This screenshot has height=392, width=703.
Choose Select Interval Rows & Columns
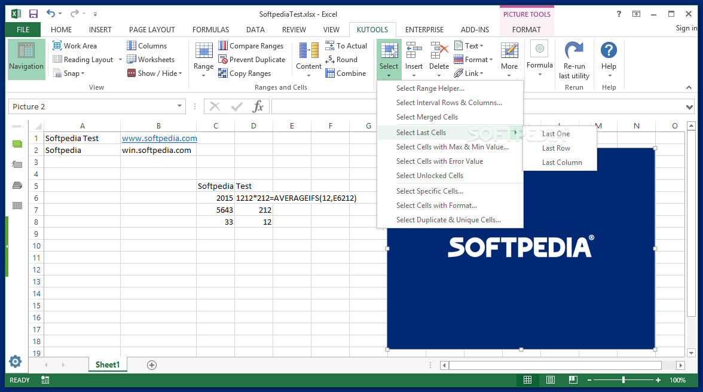(x=450, y=103)
